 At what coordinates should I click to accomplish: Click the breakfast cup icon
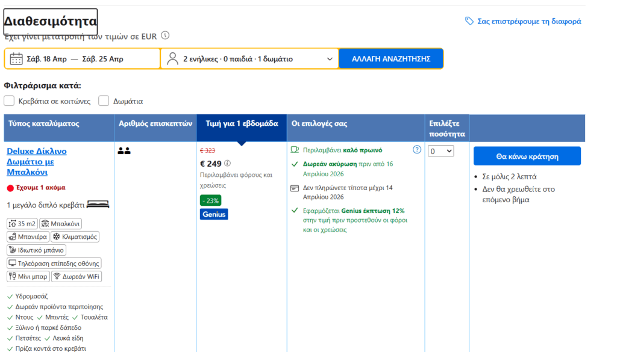pyautogui.click(x=295, y=150)
